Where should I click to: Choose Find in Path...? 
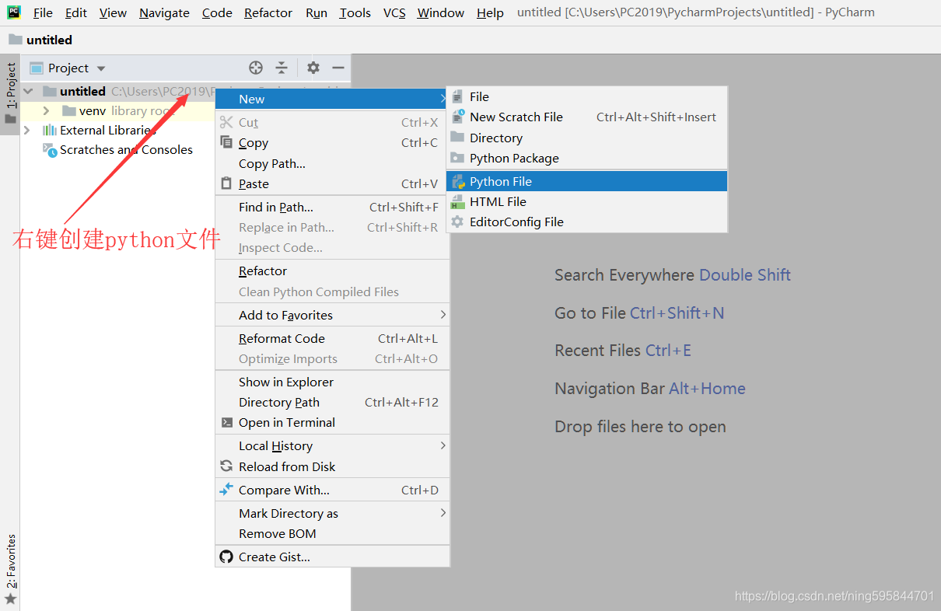point(332,207)
